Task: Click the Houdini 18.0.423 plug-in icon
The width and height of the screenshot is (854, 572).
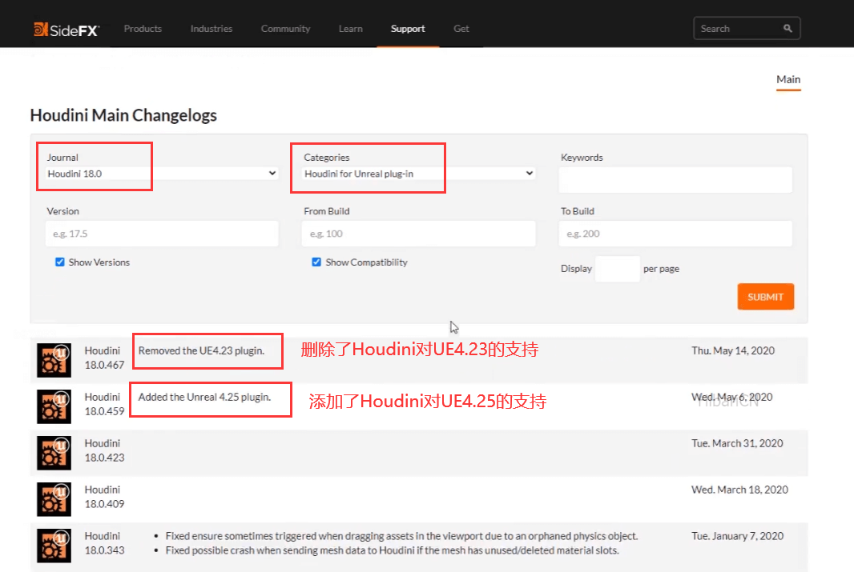Action: [54, 452]
